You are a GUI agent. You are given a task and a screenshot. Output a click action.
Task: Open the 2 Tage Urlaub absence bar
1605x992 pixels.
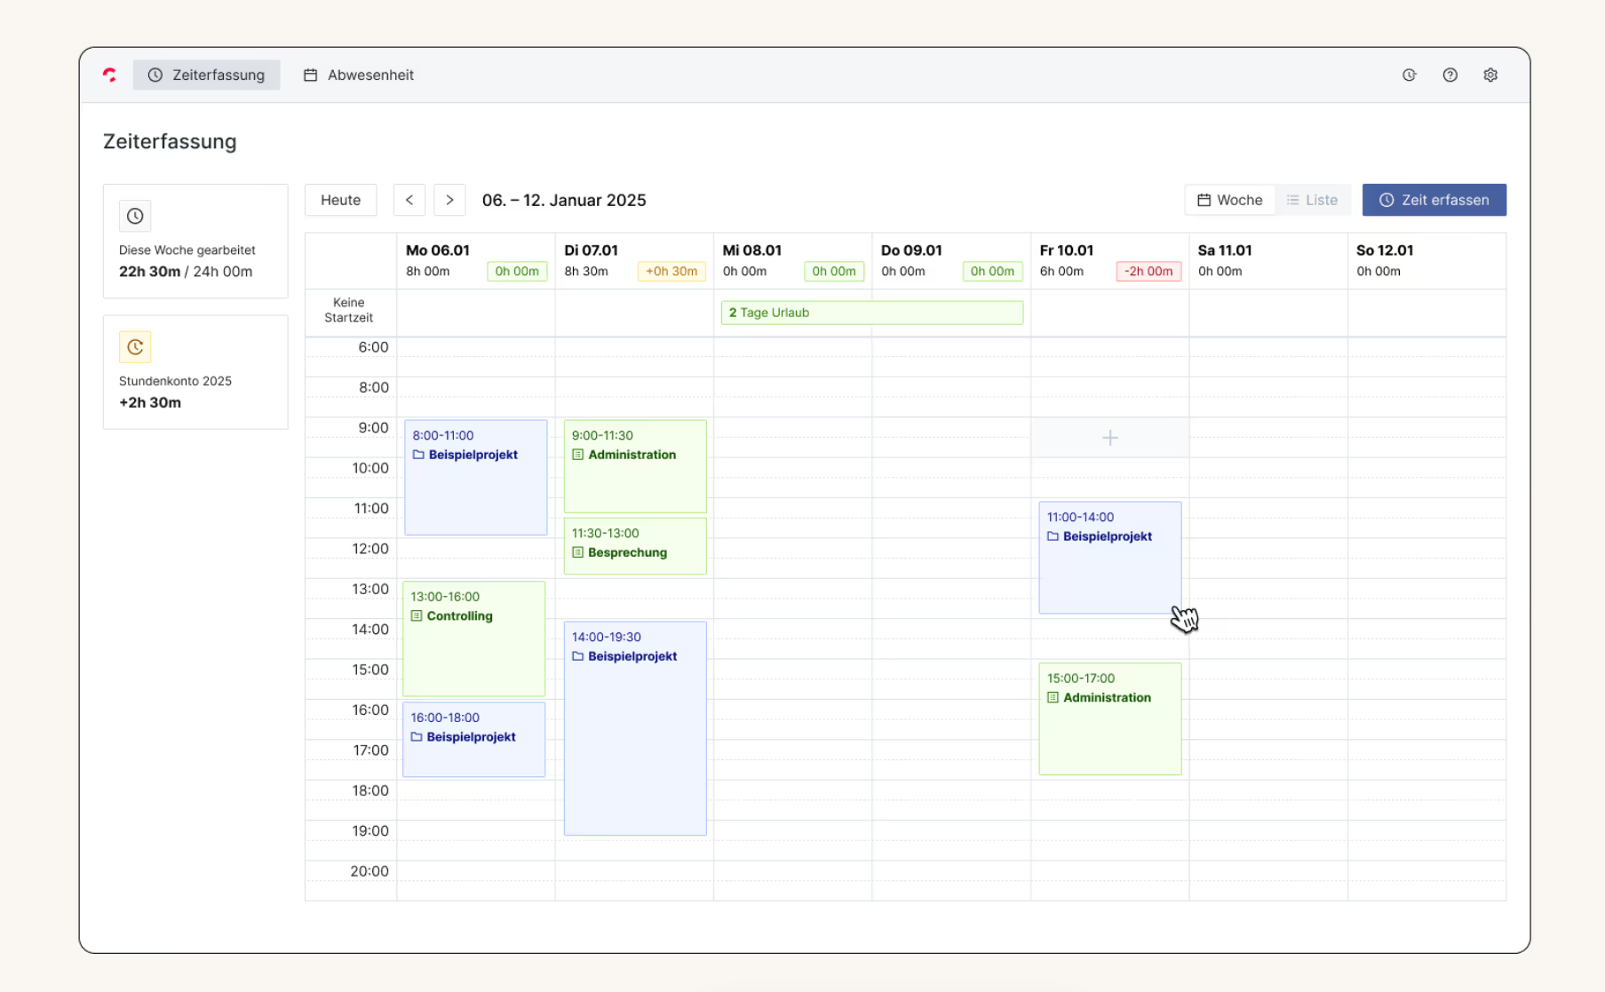[871, 313]
